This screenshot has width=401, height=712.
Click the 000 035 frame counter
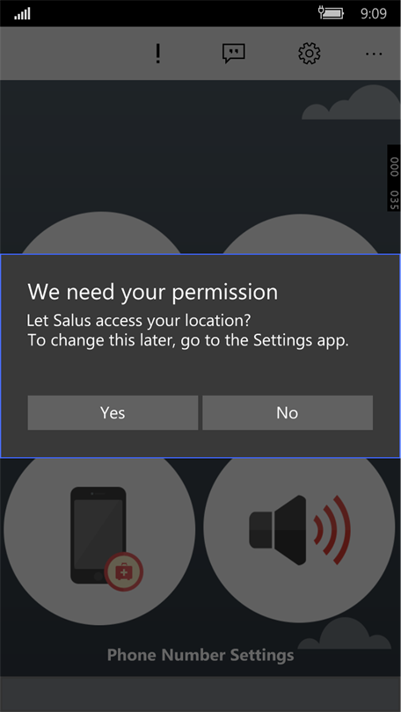394,178
